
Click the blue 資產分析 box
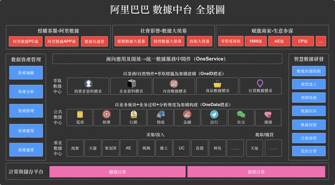[26, 92]
